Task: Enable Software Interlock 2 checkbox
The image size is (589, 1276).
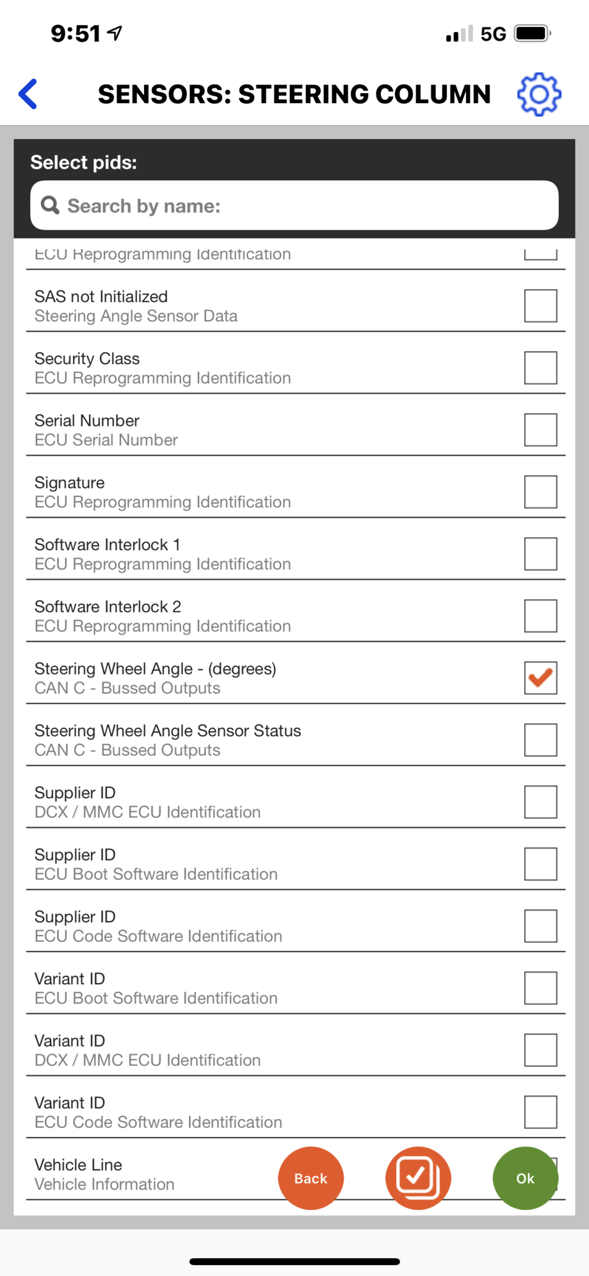Action: 540,616
